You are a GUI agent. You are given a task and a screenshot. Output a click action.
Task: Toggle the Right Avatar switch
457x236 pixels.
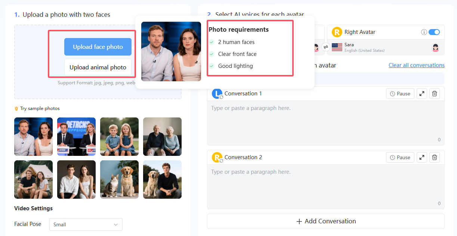click(434, 32)
